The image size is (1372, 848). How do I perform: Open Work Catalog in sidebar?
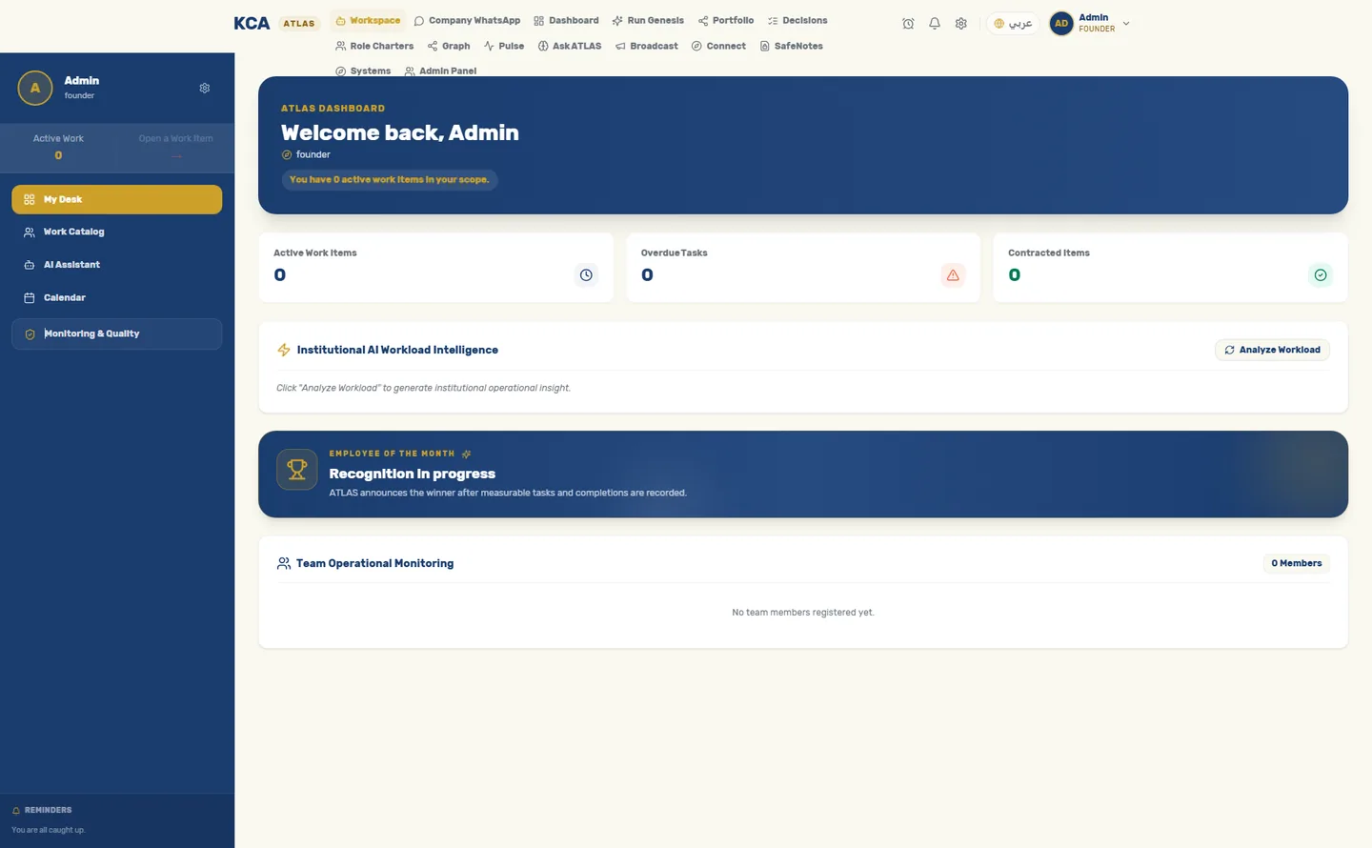coord(117,232)
